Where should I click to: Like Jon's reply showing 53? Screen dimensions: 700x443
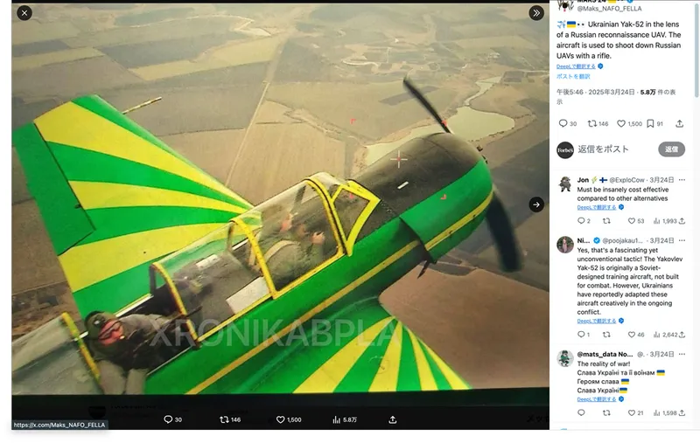pyautogui.click(x=636, y=220)
